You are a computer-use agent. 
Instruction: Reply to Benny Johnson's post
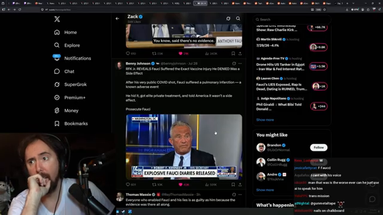pos(130,185)
